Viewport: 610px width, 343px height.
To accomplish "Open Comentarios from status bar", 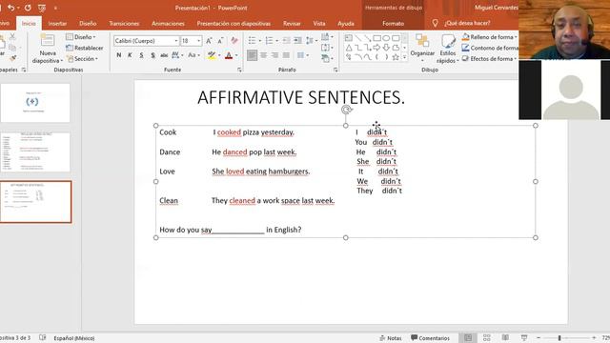I will coord(430,338).
